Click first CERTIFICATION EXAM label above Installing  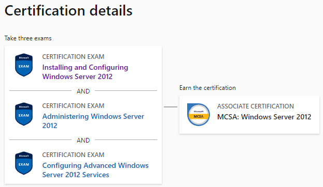pyautogui.click(x=73, y=56)
